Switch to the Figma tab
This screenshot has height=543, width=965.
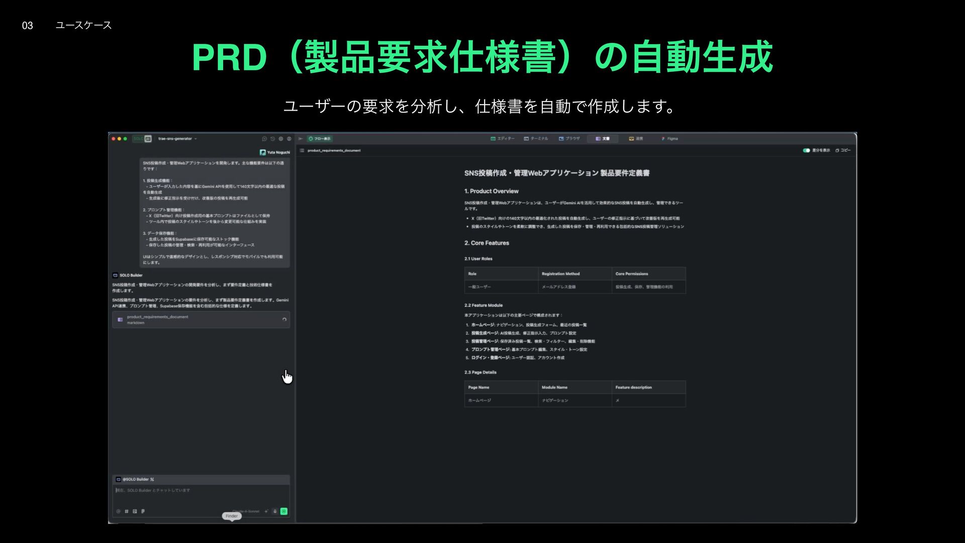[x=669, y=139]
